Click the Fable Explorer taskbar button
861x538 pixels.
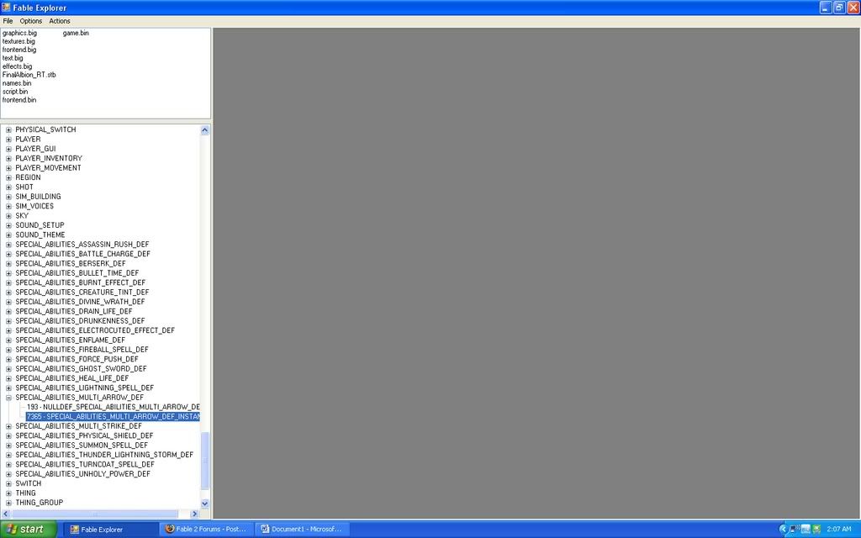tap(112, 530)
